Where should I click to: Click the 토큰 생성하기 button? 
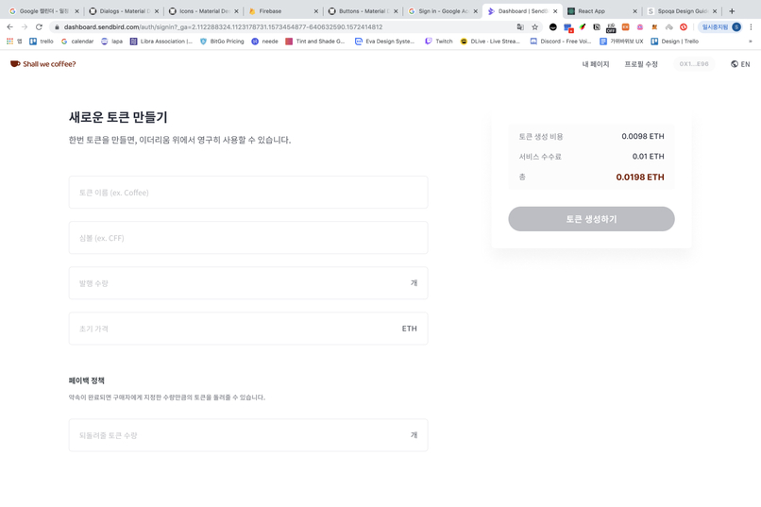pyautogui.click(x=591, y=219)
